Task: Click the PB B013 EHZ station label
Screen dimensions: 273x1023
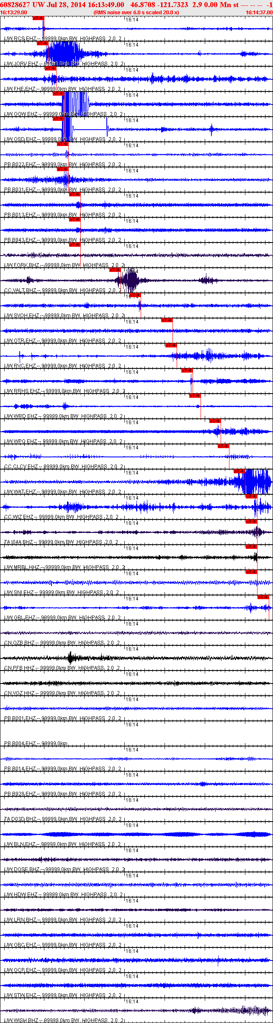Action: coord(63,215)
